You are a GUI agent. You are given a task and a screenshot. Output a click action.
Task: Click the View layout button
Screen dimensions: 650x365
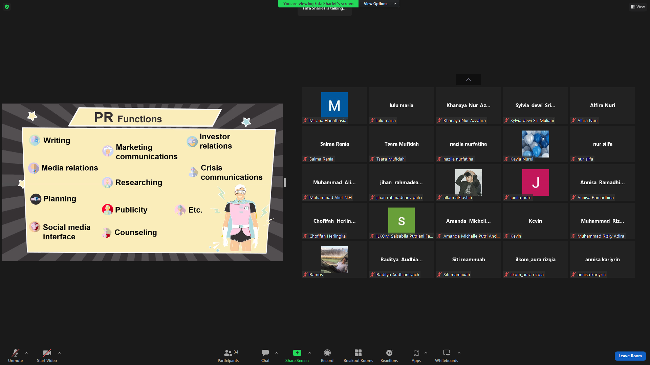tap(638, 7)
